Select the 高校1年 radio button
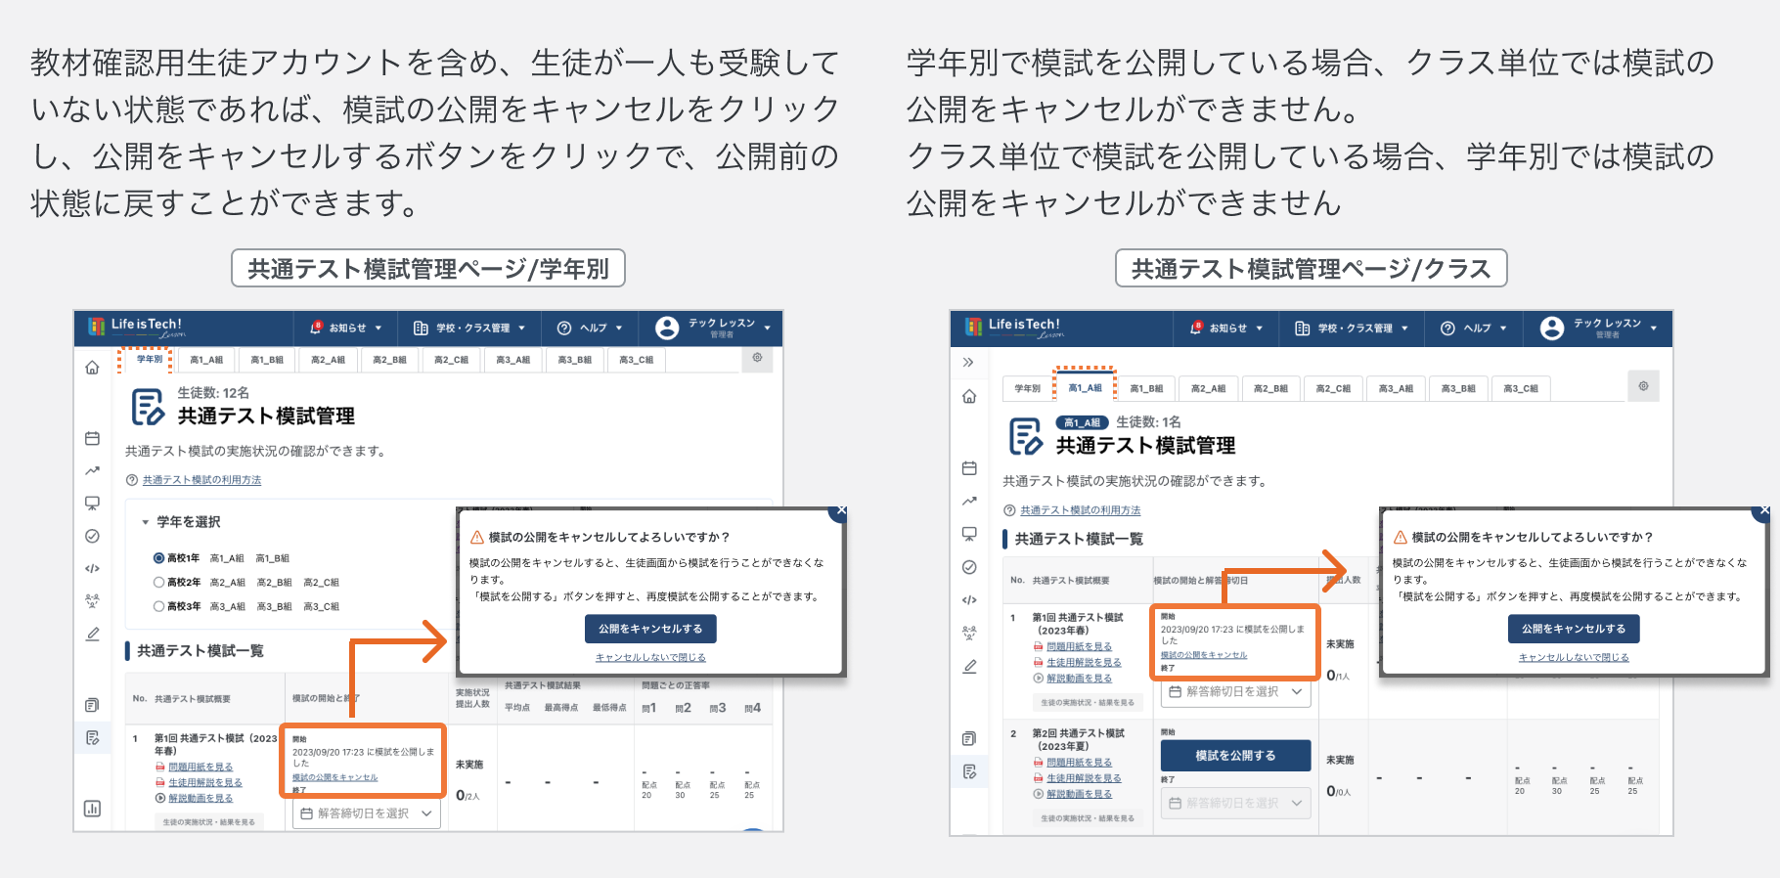The height and width of the screenshot is (878, 1780). pos(158,558)
